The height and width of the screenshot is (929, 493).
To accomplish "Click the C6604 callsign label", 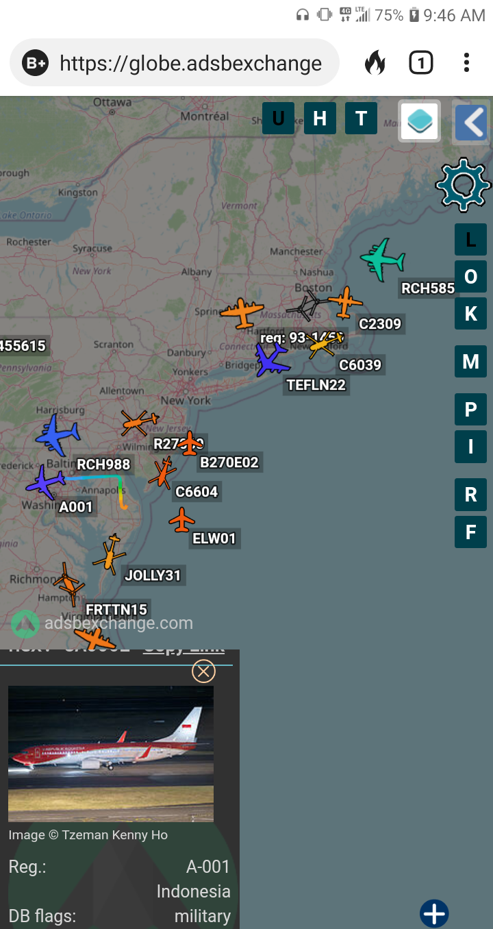I will [x=197, y=492].
